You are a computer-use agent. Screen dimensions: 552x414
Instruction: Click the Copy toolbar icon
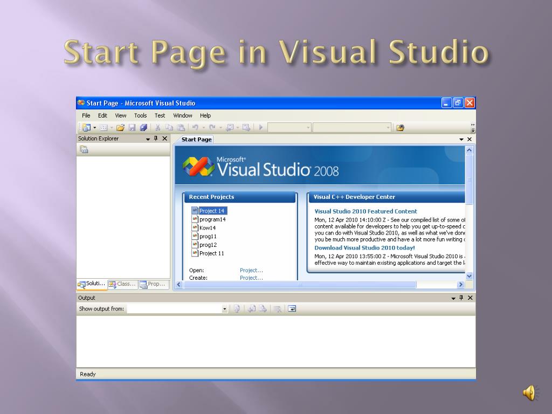click(169, 127)
